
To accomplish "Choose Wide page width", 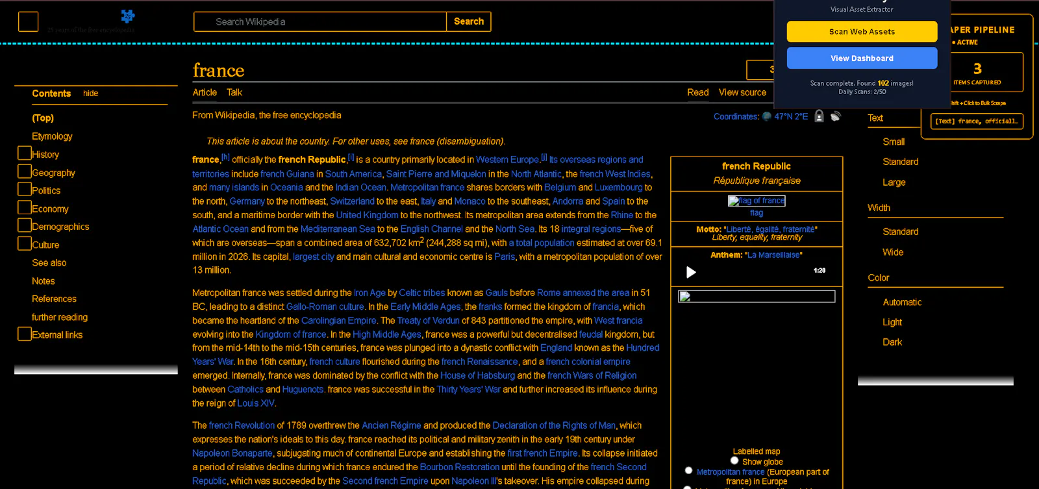I will pos(893,253).
